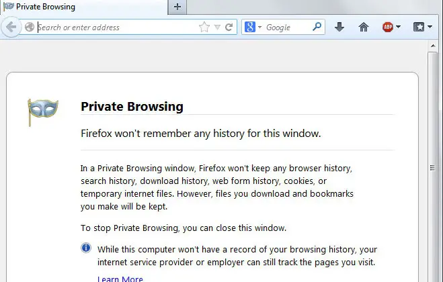Follow the Learn More link
This screenshot has height=282, width=443.
pyautogui.click(x=120, y=278)
